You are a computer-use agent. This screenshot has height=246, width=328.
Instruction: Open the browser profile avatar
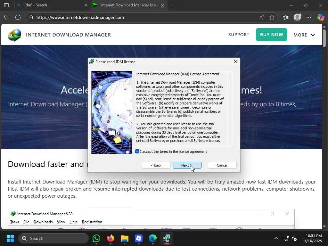(x=297, y=17)
